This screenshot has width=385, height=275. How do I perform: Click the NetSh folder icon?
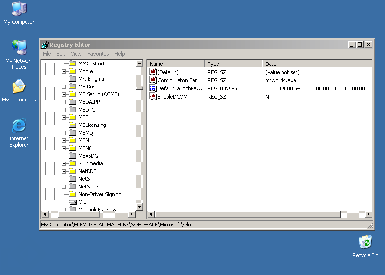click(73, 179)
